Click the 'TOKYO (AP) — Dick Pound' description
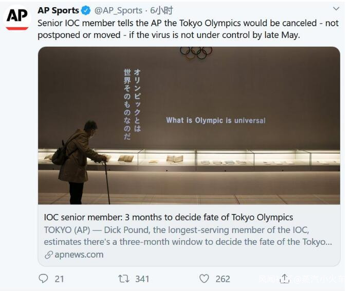 coord(188,236)
